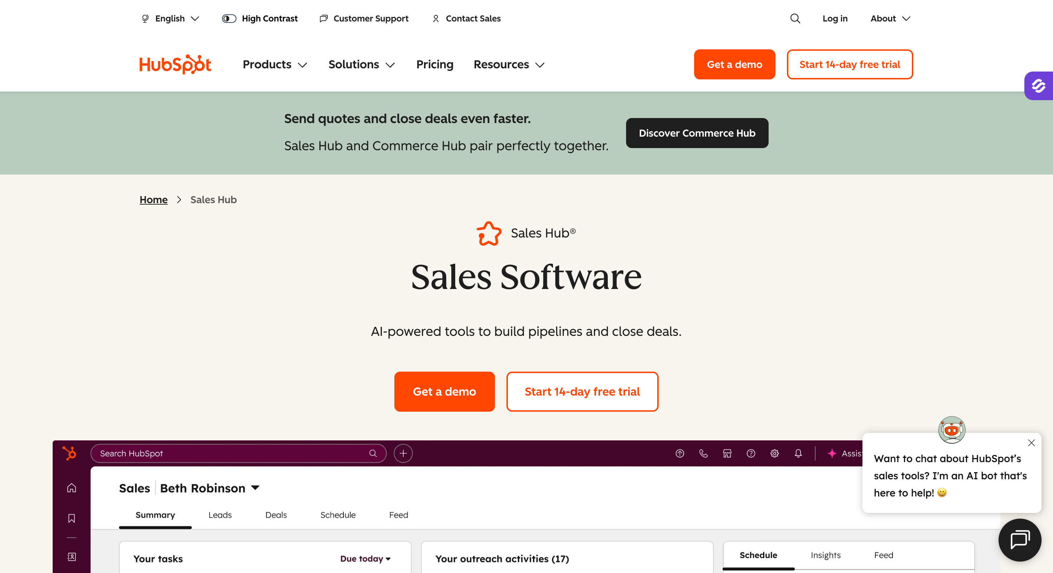Viewport: 1053px width, 573px height.
Task: Click the hero Start 14-day free trial button
Action: click(x=582, y=391)
